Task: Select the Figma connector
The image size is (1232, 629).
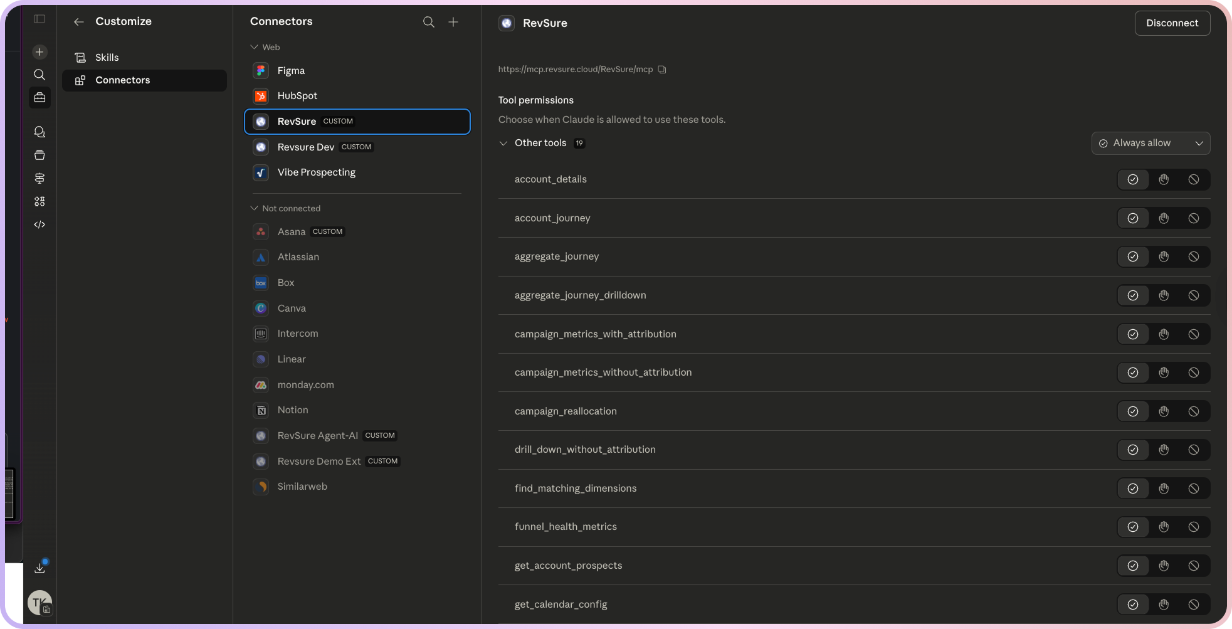Action: [x=357, y=71]
